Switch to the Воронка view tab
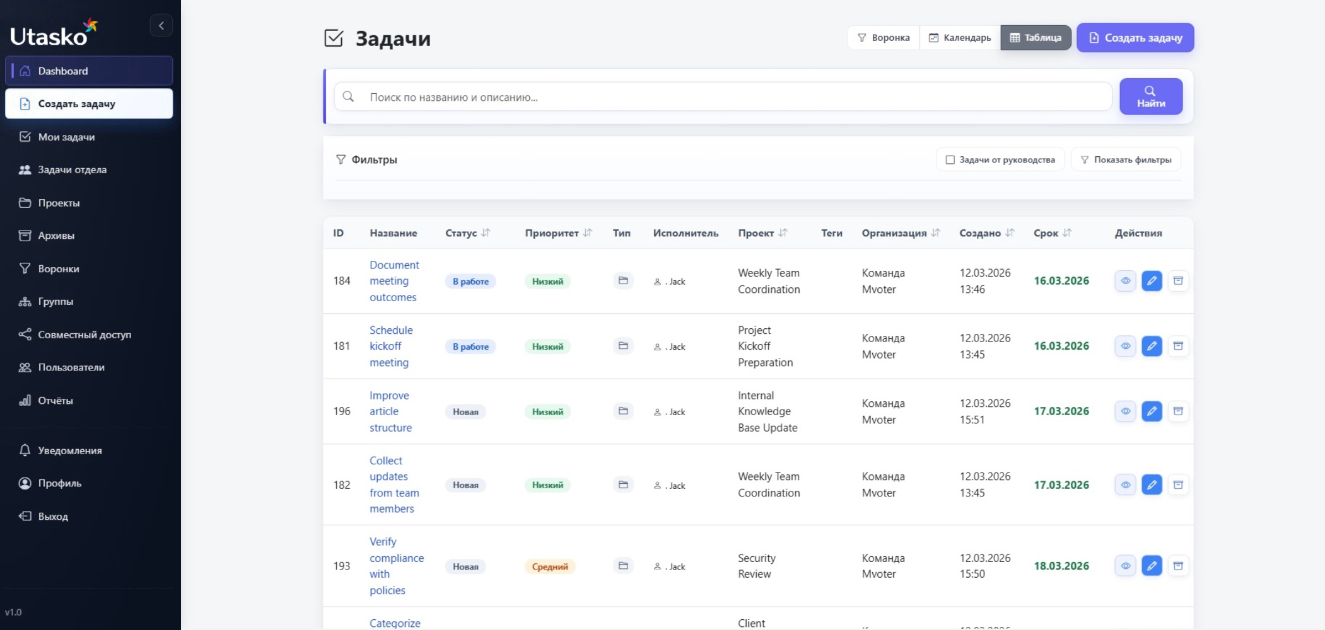Screen dimensions: 1325x630 884,37
